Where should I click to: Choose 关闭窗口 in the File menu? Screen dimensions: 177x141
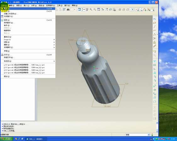(28, 16)
